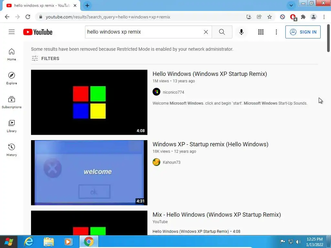331x248 pixels.
Task: Open Hello Windows (Windows XP Startup Remix) title
Action: [209, 74]
